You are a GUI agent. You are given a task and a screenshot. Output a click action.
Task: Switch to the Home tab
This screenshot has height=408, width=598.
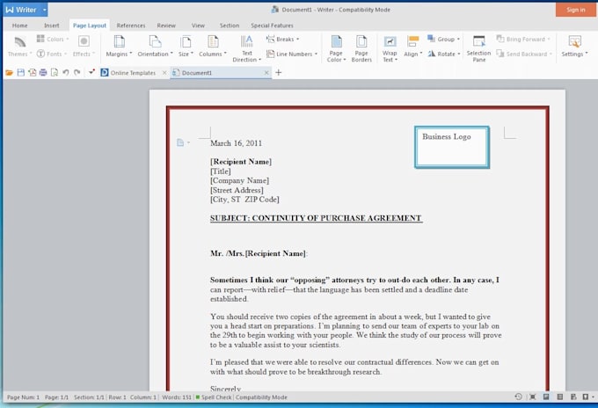[x=20, y=25]
